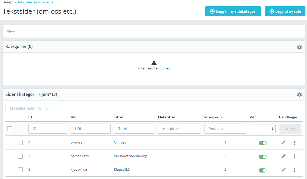Toggle Vist switch for Om oss
307x179 pixels.
coord(262,143)
